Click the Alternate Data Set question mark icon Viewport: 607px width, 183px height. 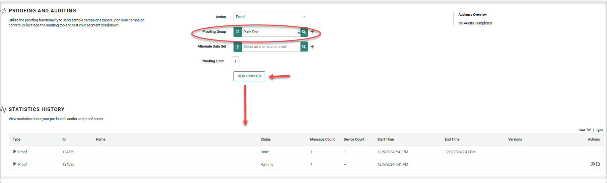238,47
